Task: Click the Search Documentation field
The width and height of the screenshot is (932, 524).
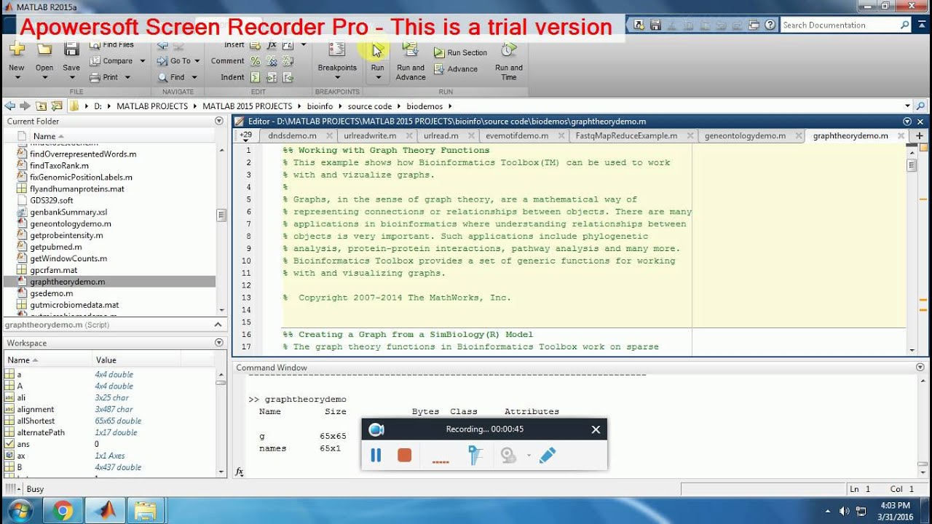Action: (839, 25)
